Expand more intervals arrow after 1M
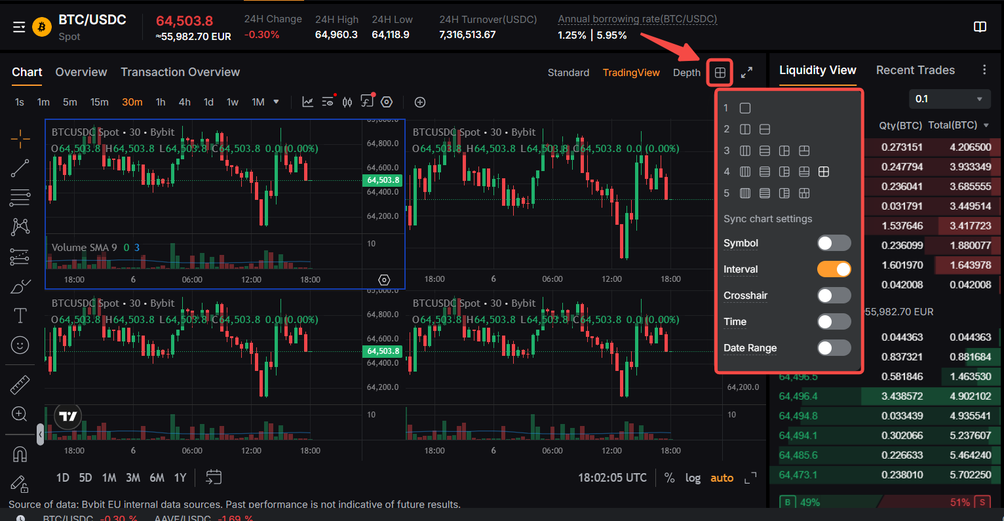This screenshot has width=1004, height=521. 276,102
